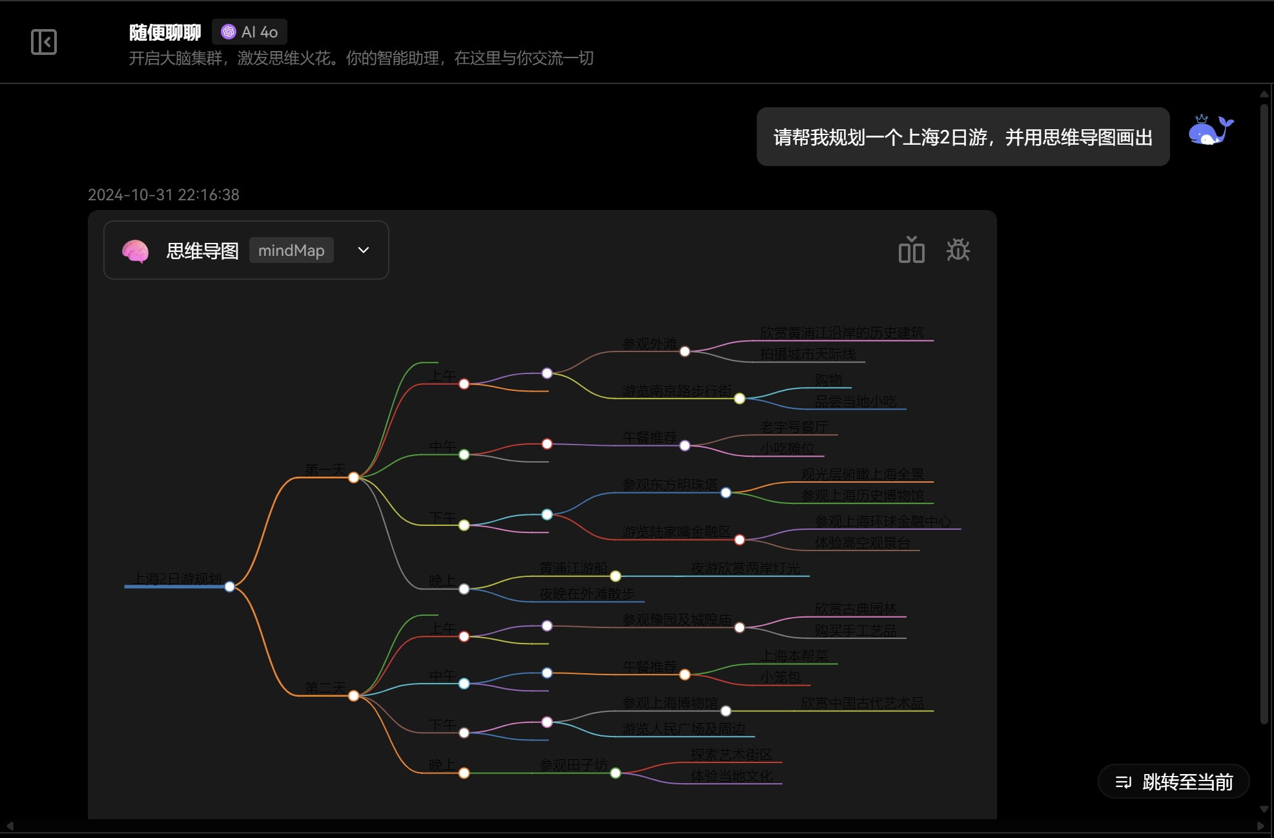
Task: Collapse the 第二天 branch node circle
Action: pyautogui.click(x=353, y=695)
